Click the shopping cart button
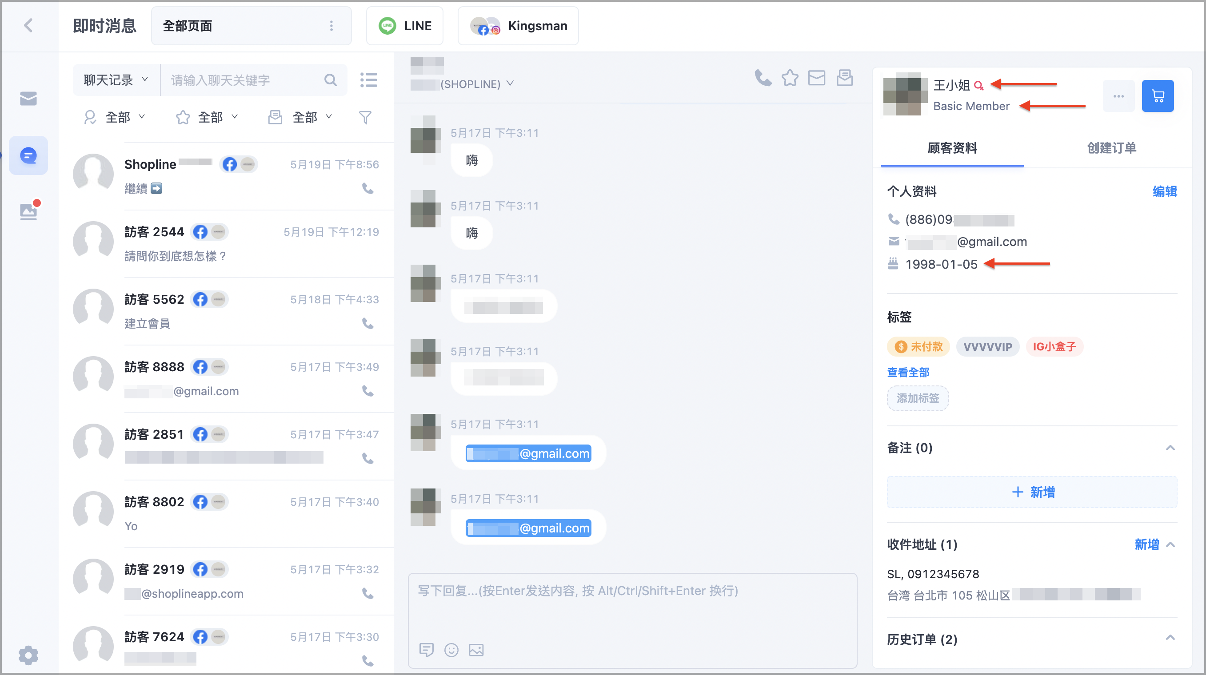The image size is (1206, 675). (1157, 96)
